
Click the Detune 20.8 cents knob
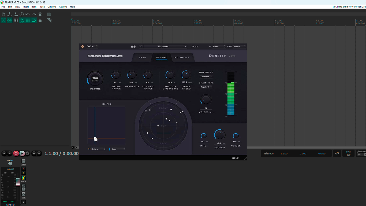point(95,79)
